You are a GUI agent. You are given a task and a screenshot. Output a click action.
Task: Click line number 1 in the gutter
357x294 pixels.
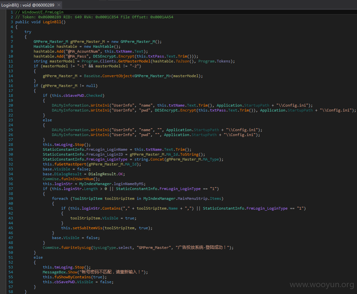pyautogui.click(x=12, y=12)
